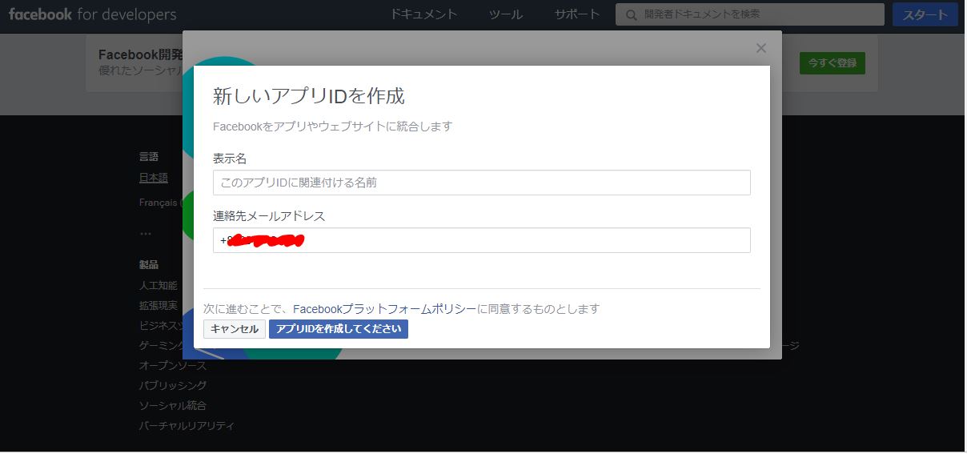
Task: Focus the 開発者ドキュメントを検索 search box
Action: click(x=750, y=14)
